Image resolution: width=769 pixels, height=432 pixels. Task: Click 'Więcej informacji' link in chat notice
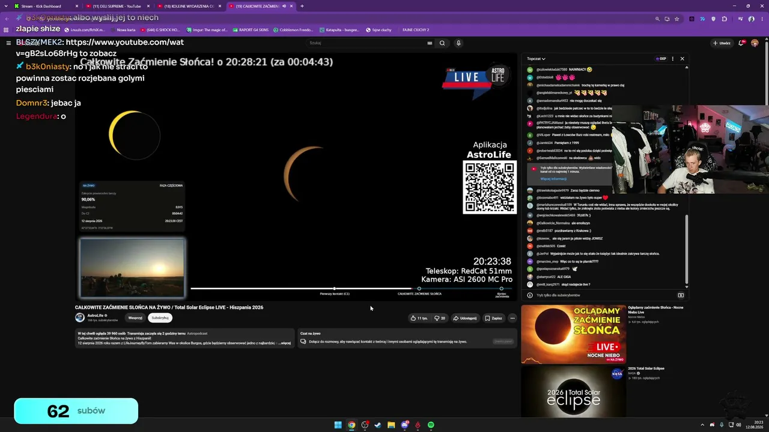tap(553, 179)
